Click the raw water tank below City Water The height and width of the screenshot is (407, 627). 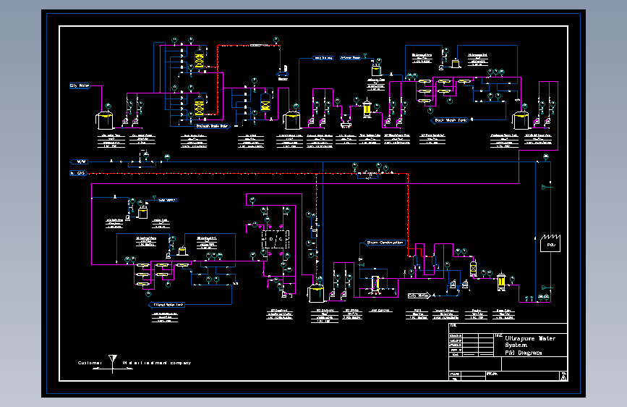tap(104, 121)
